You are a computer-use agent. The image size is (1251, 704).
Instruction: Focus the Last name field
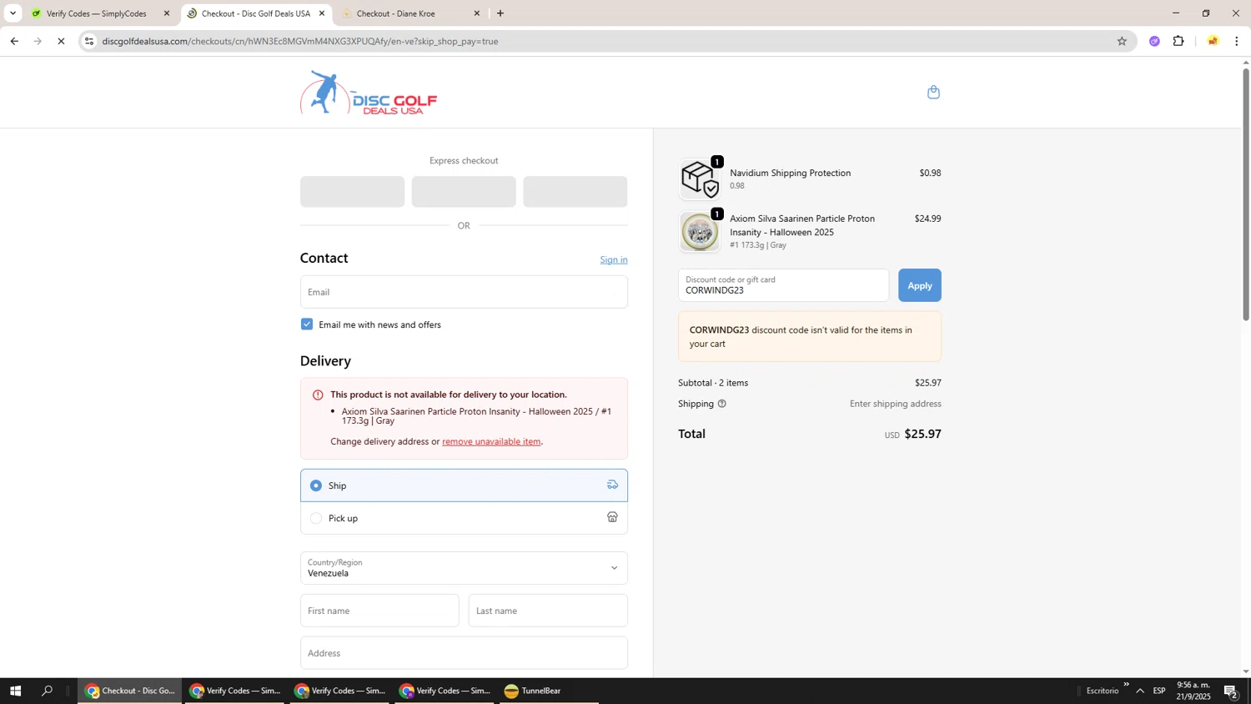click(x=548, y=611)
